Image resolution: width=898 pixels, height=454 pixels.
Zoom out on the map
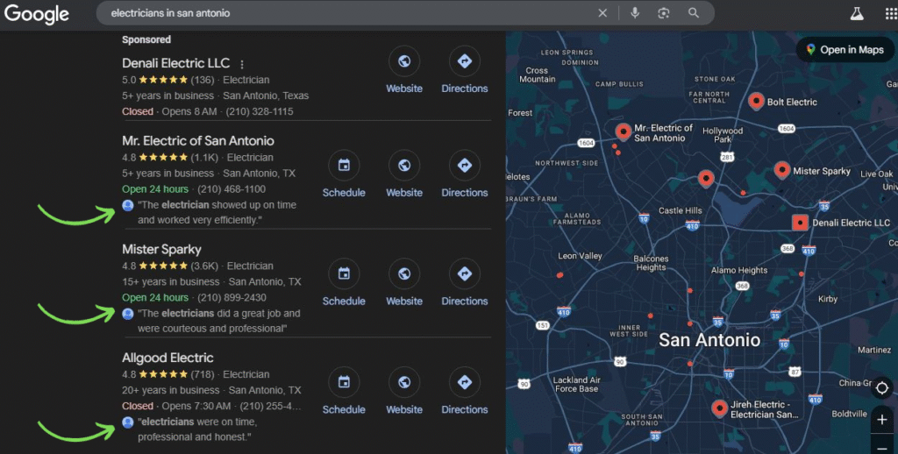(x=882, y=447)
